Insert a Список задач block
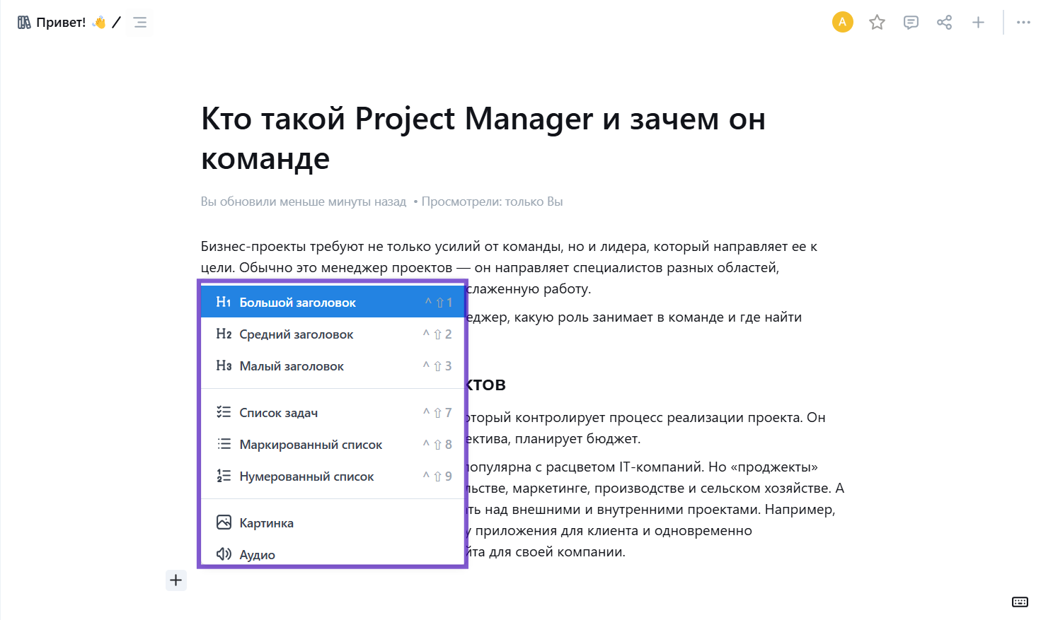The height and width of the screenshot is (620, 1053). tap(333, 412)
